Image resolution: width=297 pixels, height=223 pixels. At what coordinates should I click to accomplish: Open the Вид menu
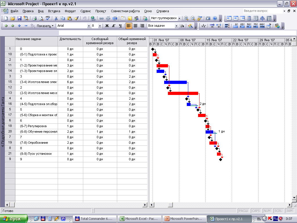point(41,11)
